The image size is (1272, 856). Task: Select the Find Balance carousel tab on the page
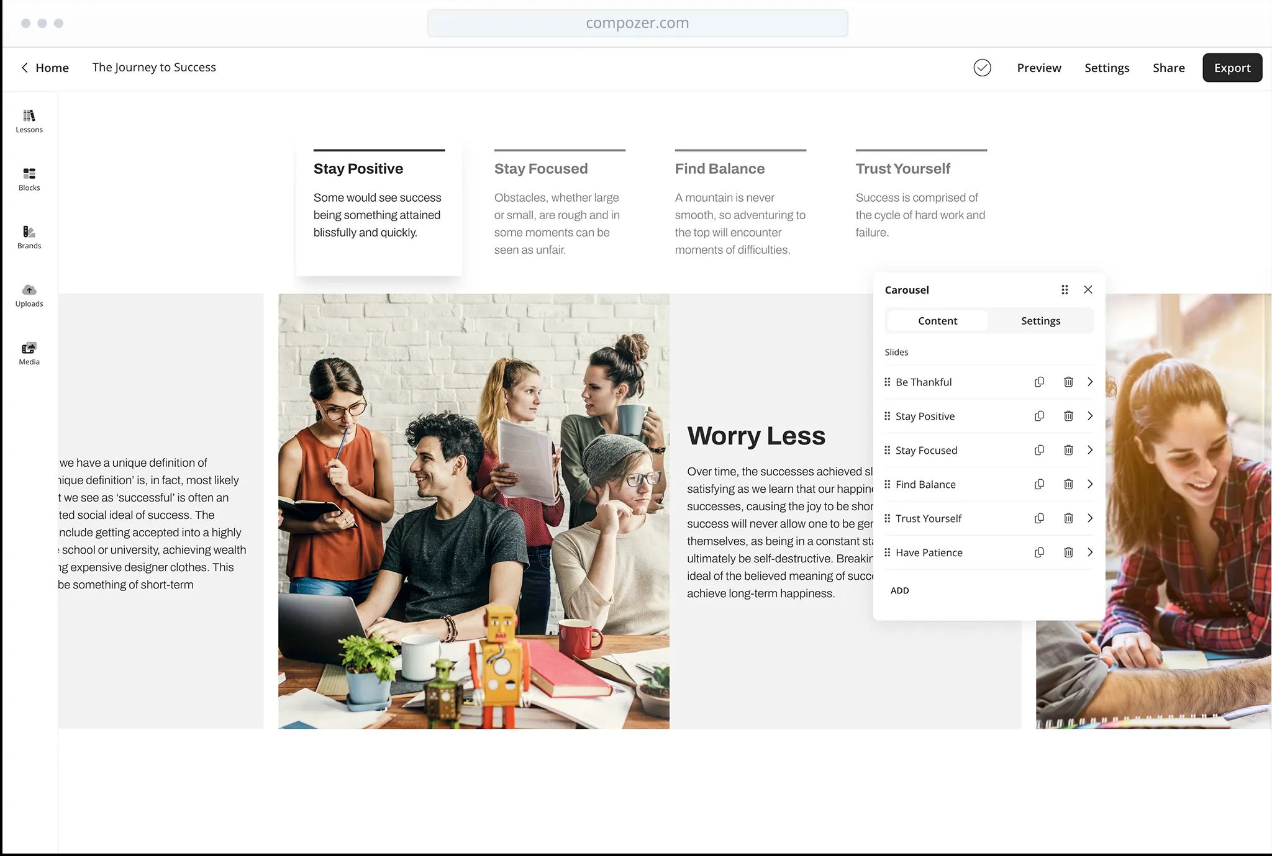pyautogui.click(x=719, y=168)
